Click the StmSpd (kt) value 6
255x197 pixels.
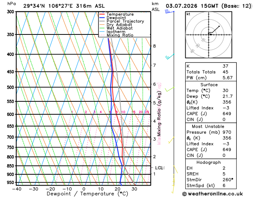point(224,186)
